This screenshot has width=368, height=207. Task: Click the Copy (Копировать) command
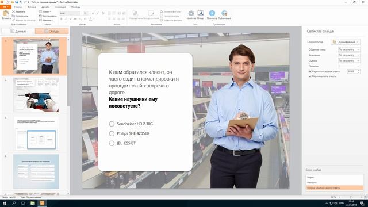pyautogui.click(x=20, y=16)
